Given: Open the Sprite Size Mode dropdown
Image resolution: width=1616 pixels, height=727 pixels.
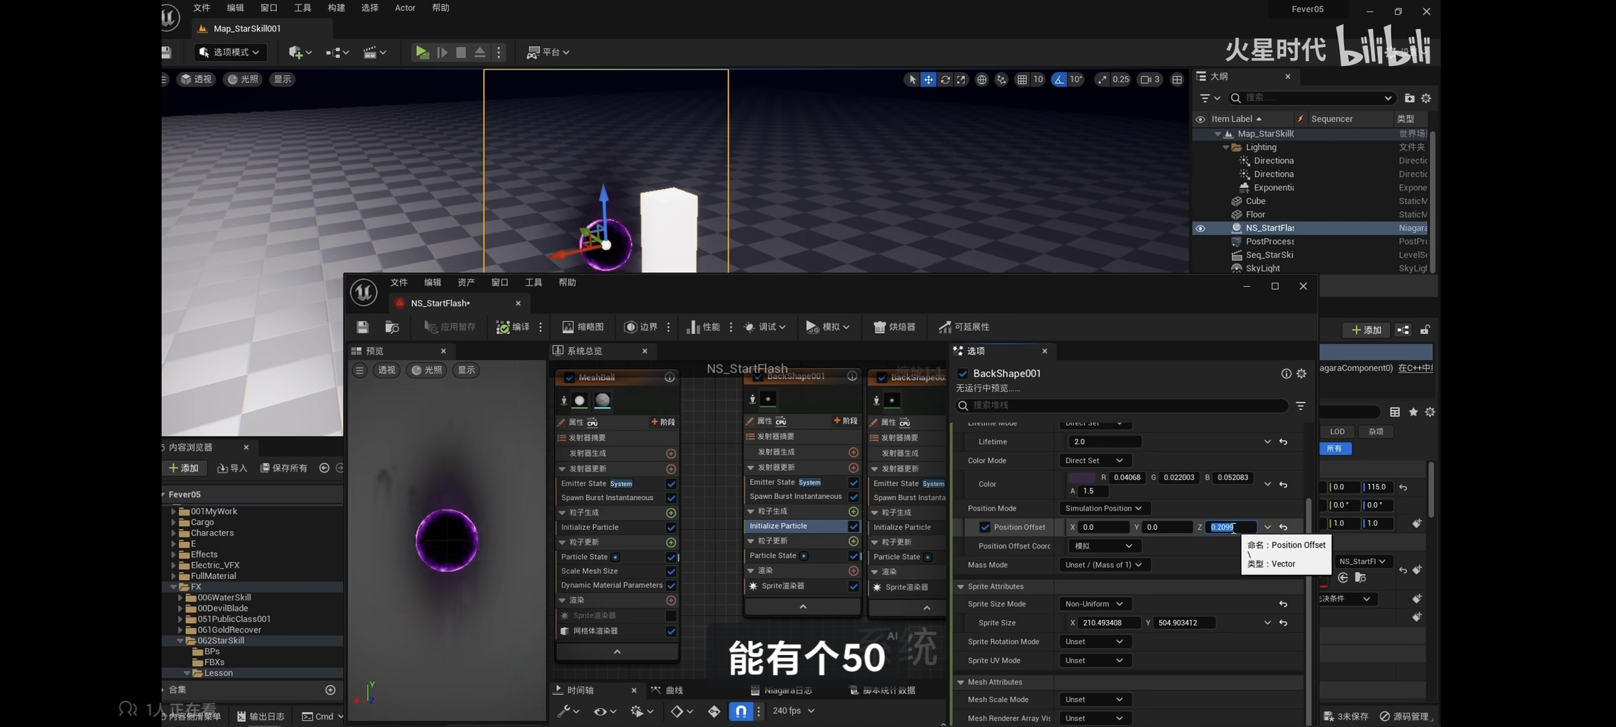Looking at the screenshot, I should click(1095, 604).
